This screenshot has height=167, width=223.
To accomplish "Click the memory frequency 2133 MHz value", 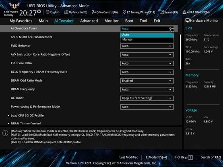I will (192, 87).
